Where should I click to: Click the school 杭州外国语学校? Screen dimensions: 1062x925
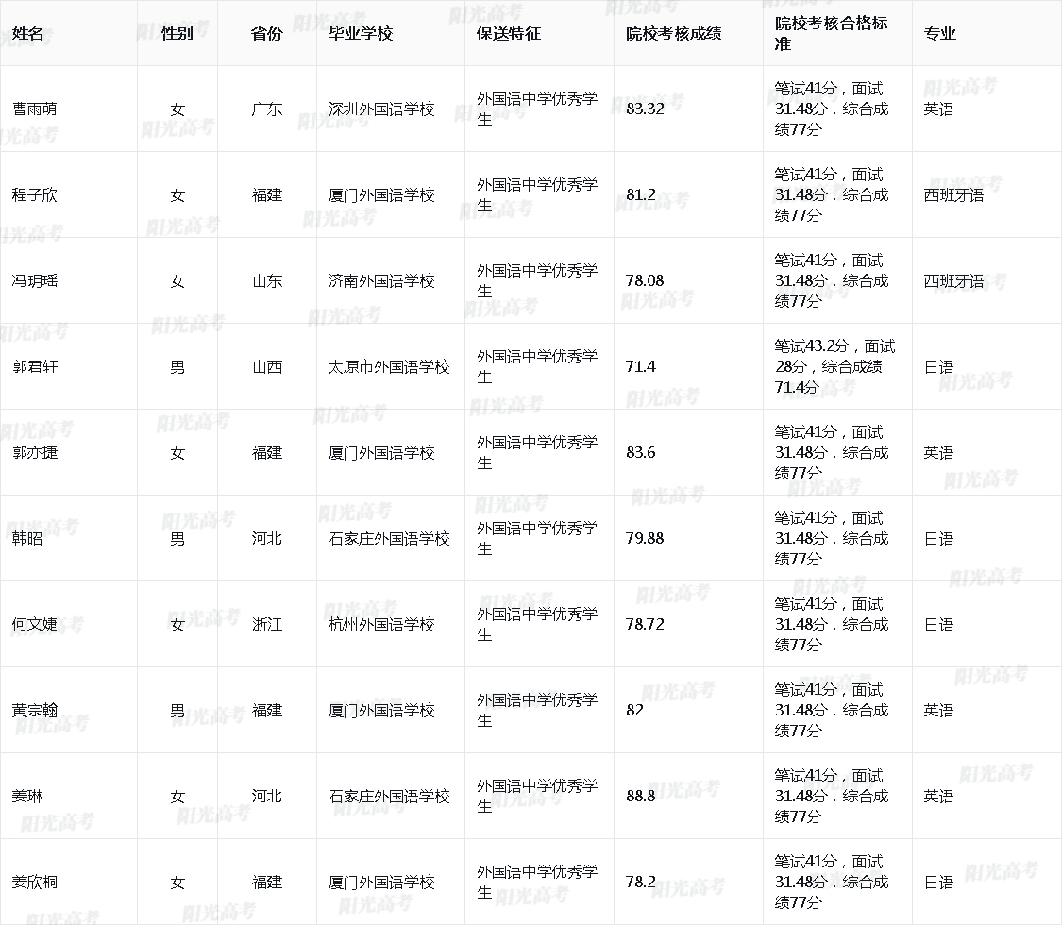[381, 625]
